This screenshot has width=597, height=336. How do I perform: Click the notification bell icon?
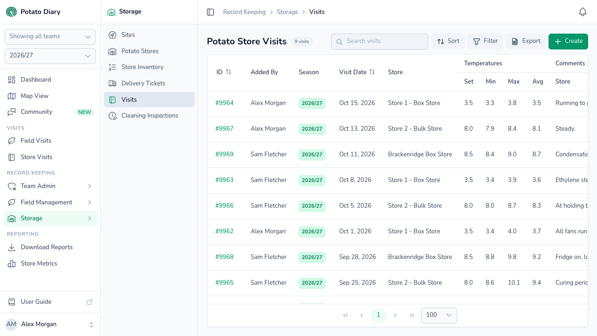(583, 12)
